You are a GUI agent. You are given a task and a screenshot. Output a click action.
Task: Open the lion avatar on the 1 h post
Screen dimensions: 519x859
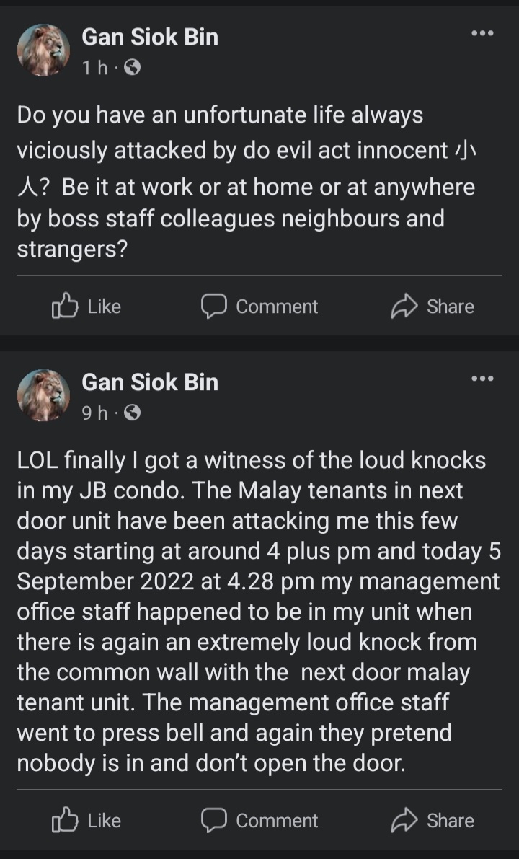coord(43,50)
